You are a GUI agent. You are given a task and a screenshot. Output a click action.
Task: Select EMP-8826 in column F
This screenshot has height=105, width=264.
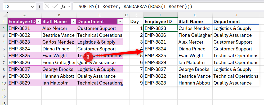tap(161, 35)
